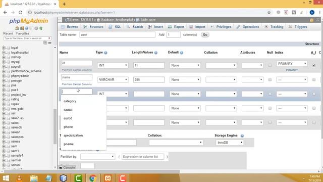Click partition Expression or column list field
This screenshot has height=182, width=323.
coord(143,157)
